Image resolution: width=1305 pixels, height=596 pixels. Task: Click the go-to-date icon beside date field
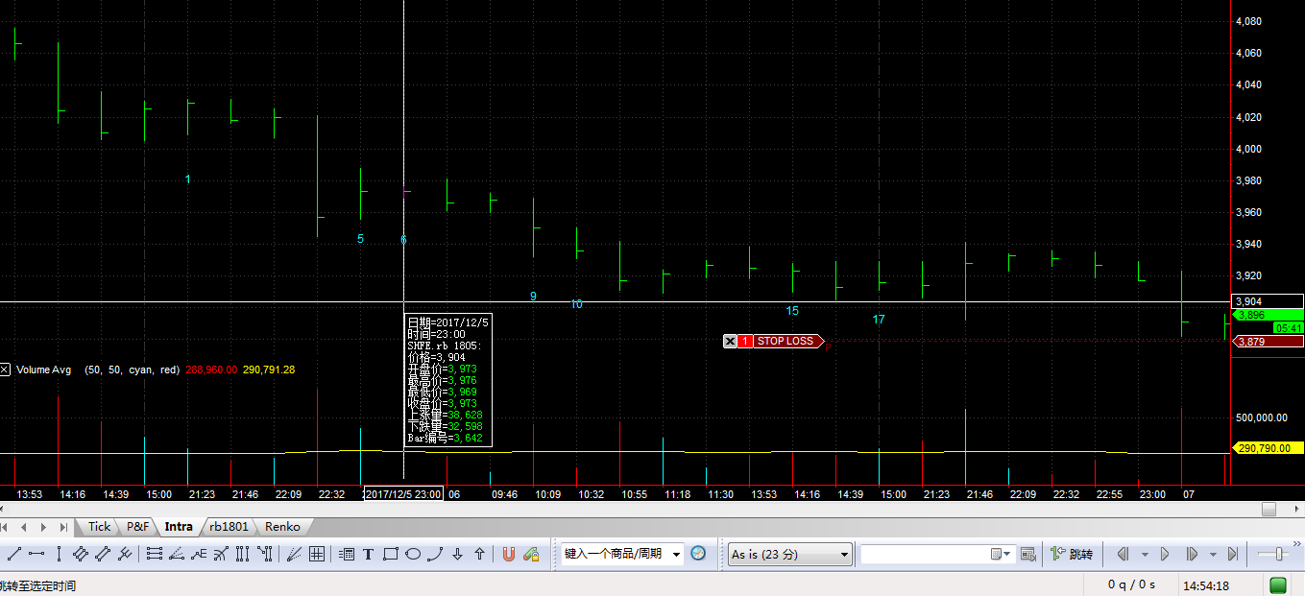1028,554
